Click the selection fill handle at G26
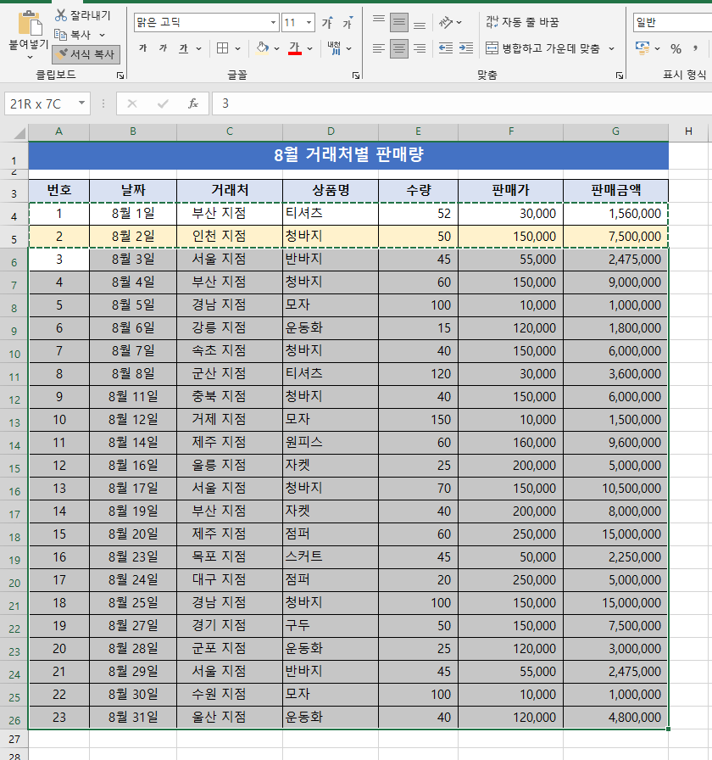This screenshot has width=712, height=760. click(669, 729)
